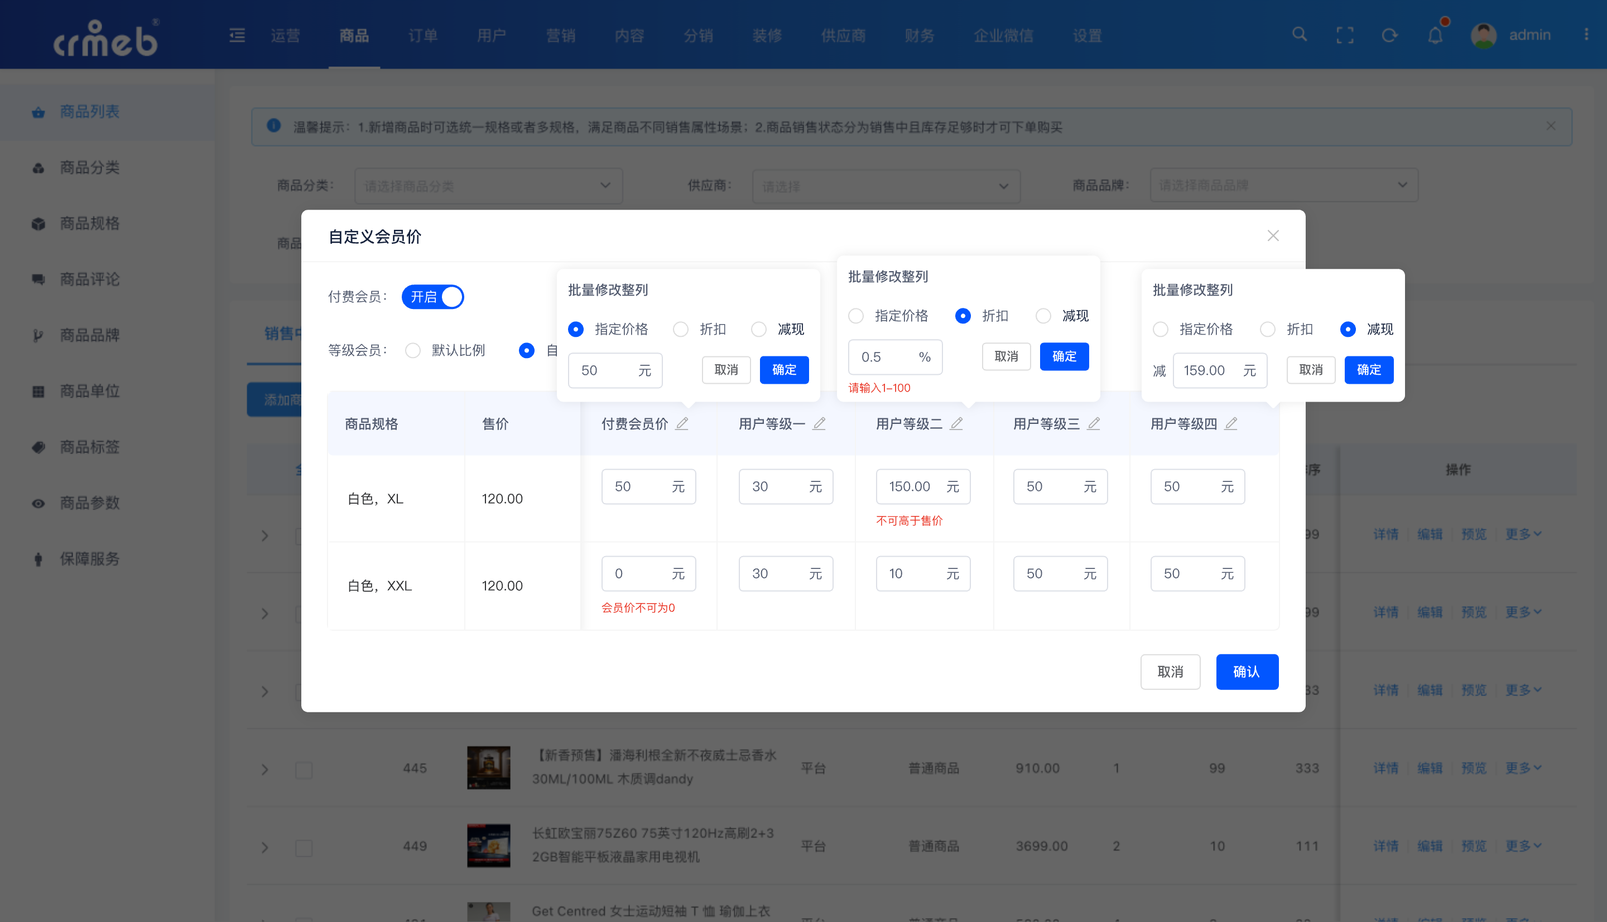Click the 商品标签 tag icon
This screenshot has width=1607, height=922.
point(39,447)
